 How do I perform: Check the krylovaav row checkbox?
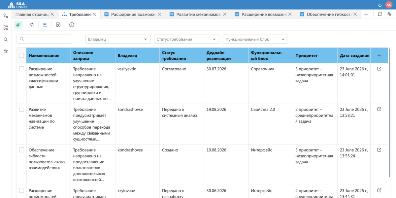click(21, 190)
